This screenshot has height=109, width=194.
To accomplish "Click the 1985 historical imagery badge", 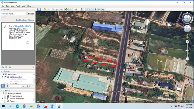I will 43,101.
